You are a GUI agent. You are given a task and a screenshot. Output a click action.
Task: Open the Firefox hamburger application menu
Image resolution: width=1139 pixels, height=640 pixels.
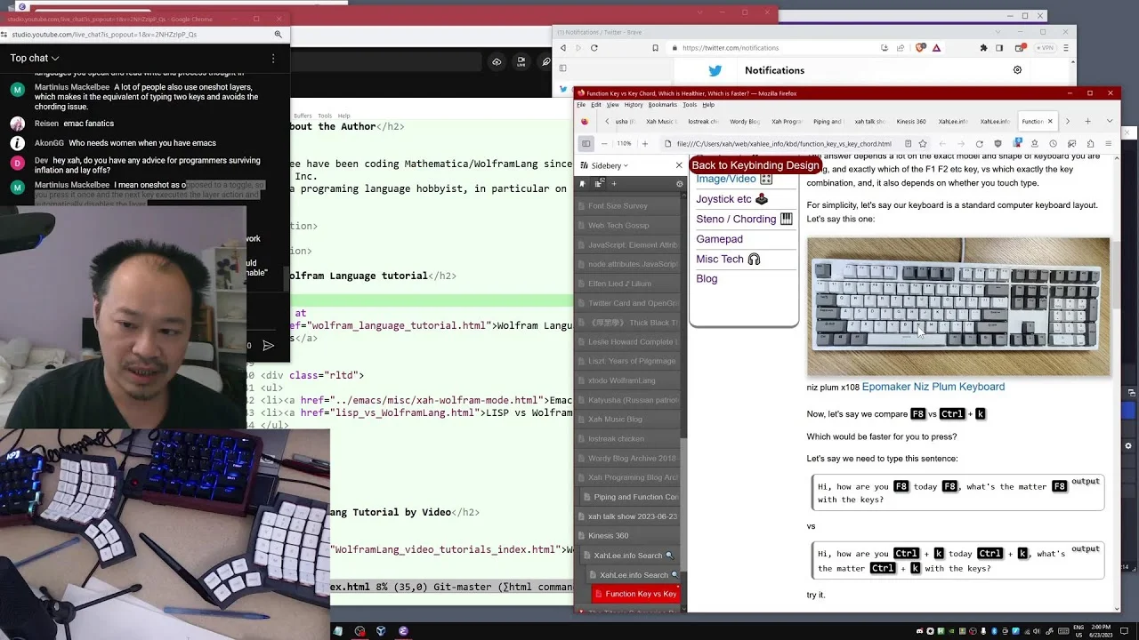tap(1108, 143)
